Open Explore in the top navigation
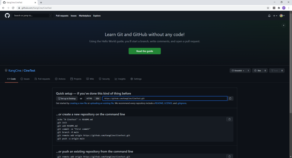 [97, 16]
